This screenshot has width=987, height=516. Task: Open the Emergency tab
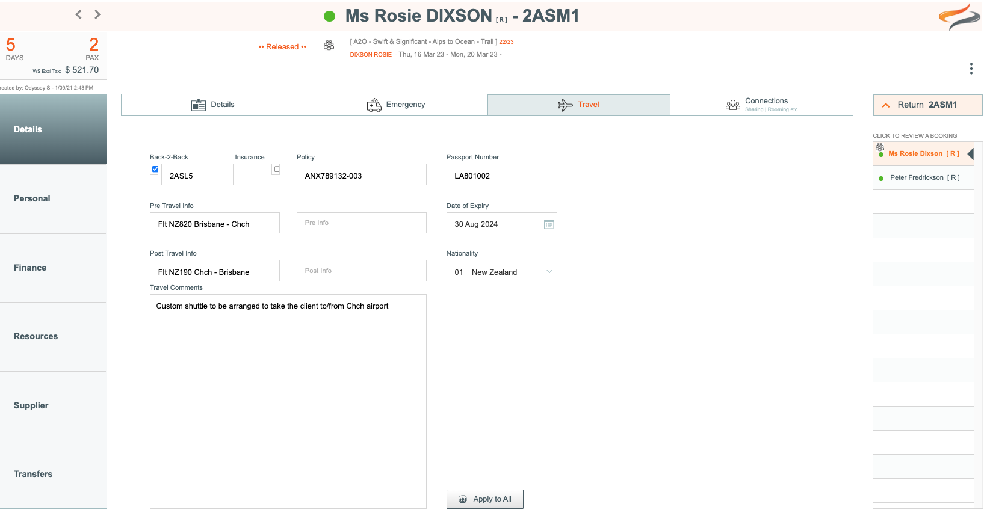[396, 105]
